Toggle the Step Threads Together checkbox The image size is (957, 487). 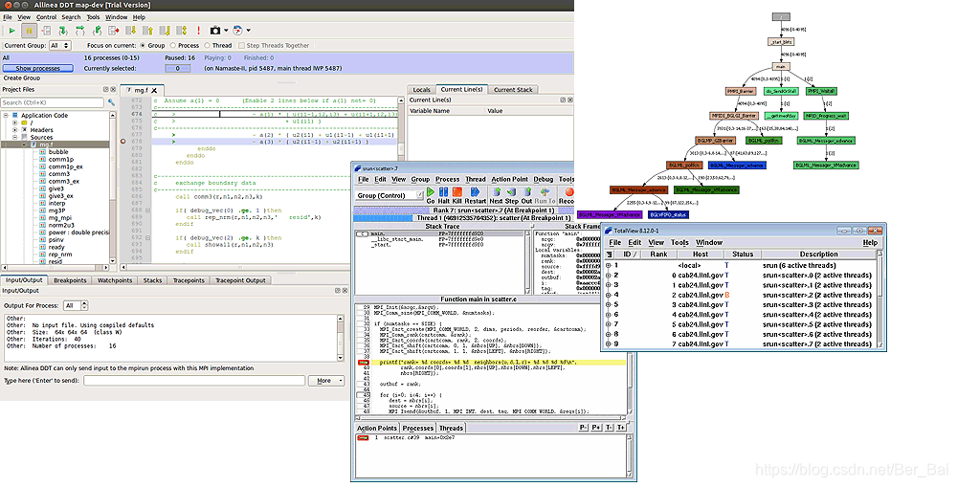tap(241, 45)
